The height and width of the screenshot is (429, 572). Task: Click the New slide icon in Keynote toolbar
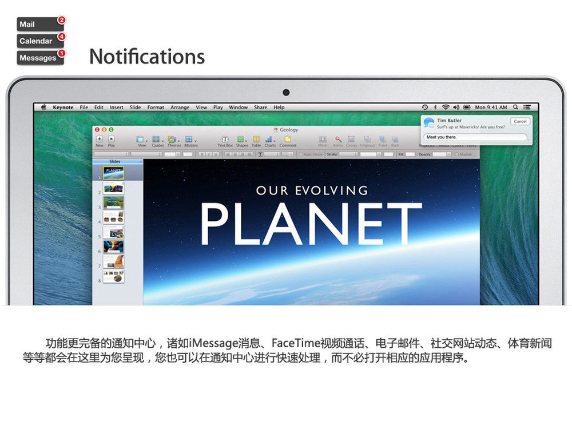click(99, 139)
